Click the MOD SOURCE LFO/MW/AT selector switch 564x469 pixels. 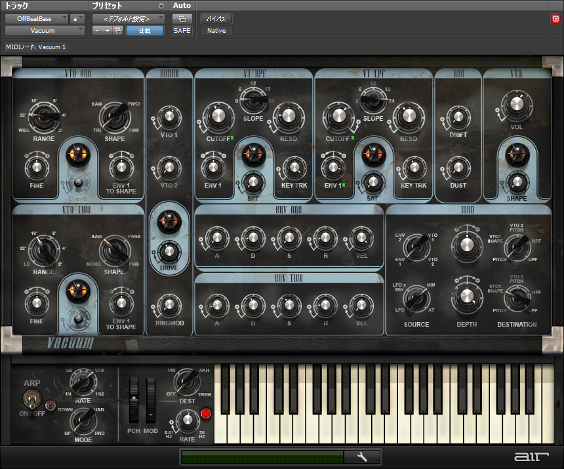(416, 298)
